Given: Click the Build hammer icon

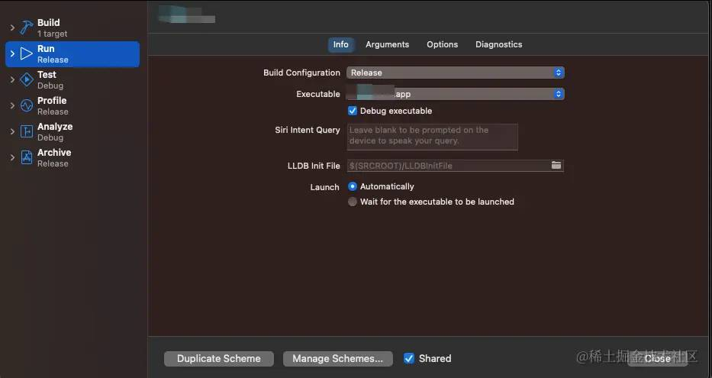Looking at the screenshot, I should (x=27, y=27).
